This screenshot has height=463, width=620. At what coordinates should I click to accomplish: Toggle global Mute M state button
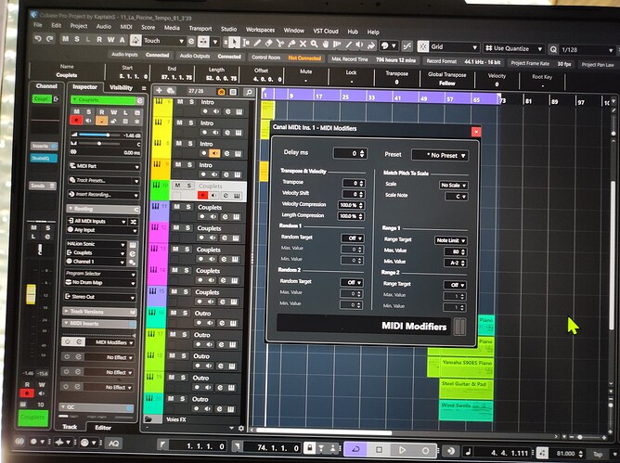point(66,39)
